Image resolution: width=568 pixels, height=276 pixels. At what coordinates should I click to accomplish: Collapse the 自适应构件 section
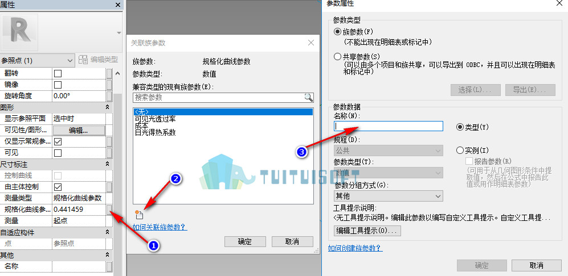click(107, 232)
